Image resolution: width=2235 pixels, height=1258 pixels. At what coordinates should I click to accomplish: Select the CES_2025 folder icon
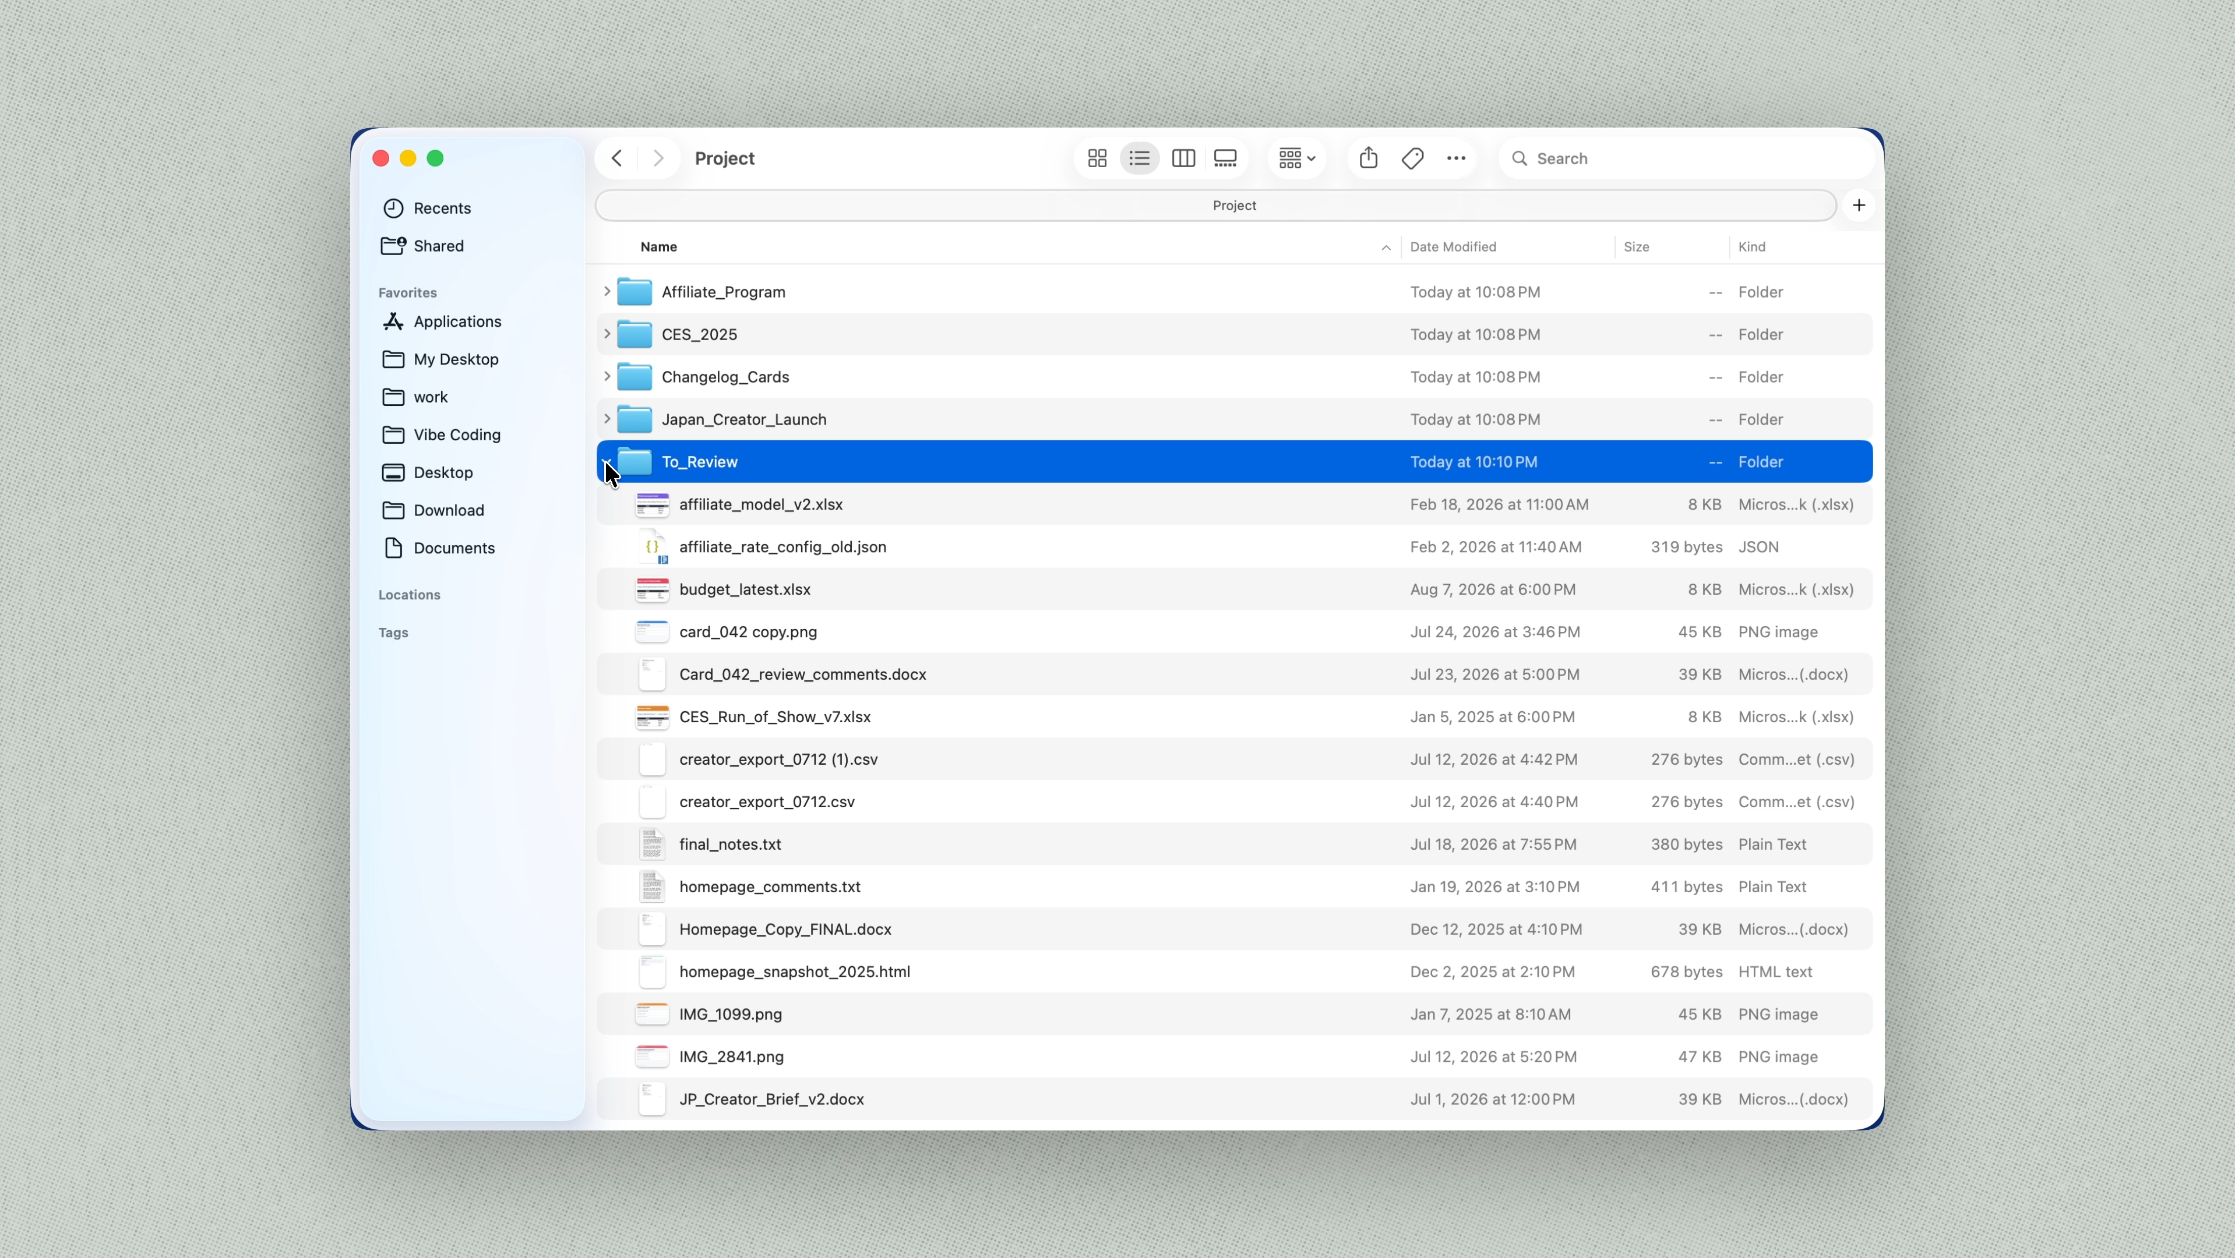(634, 335)
